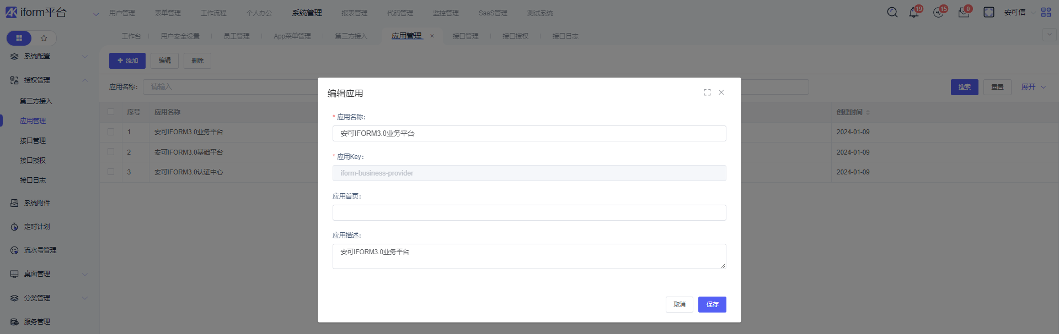Viewport: 1059px width, 334px height.
Task: Switch to the 接口管理 tab
Action: 465,36
